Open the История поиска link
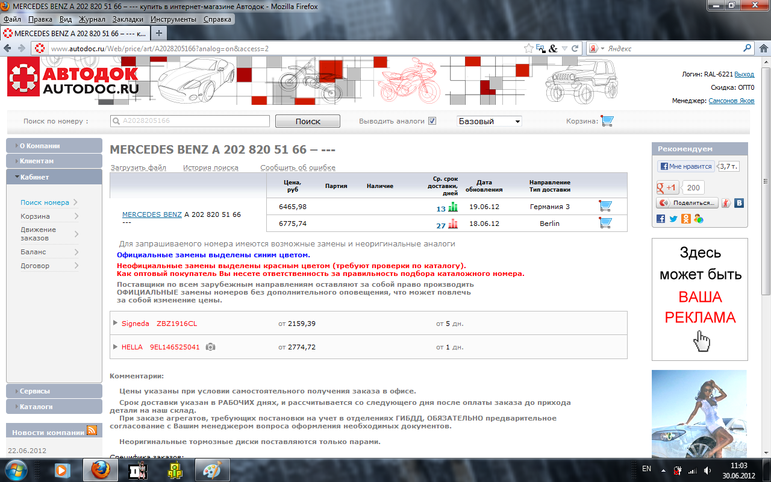This screenshot has height=482, width=771. tap(211, 167)
